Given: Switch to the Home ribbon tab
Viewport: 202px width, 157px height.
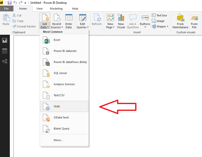Looking at the screenshot, I should click(23, 9).
